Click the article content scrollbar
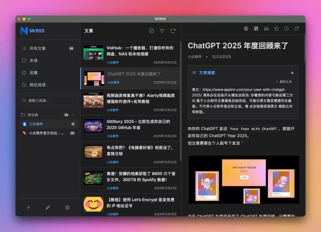 (x=305, y=49)
